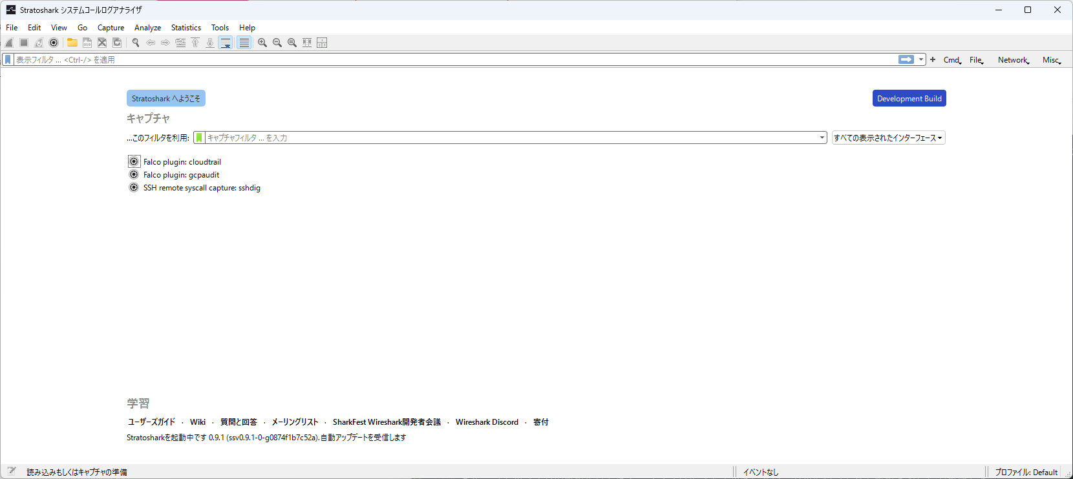Click the capture options gear icon

[54, 43]
